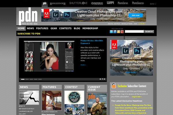Open the DIGITAL EDITION link
This screenshot has height=115, width=173.
[x=114, y=24]
